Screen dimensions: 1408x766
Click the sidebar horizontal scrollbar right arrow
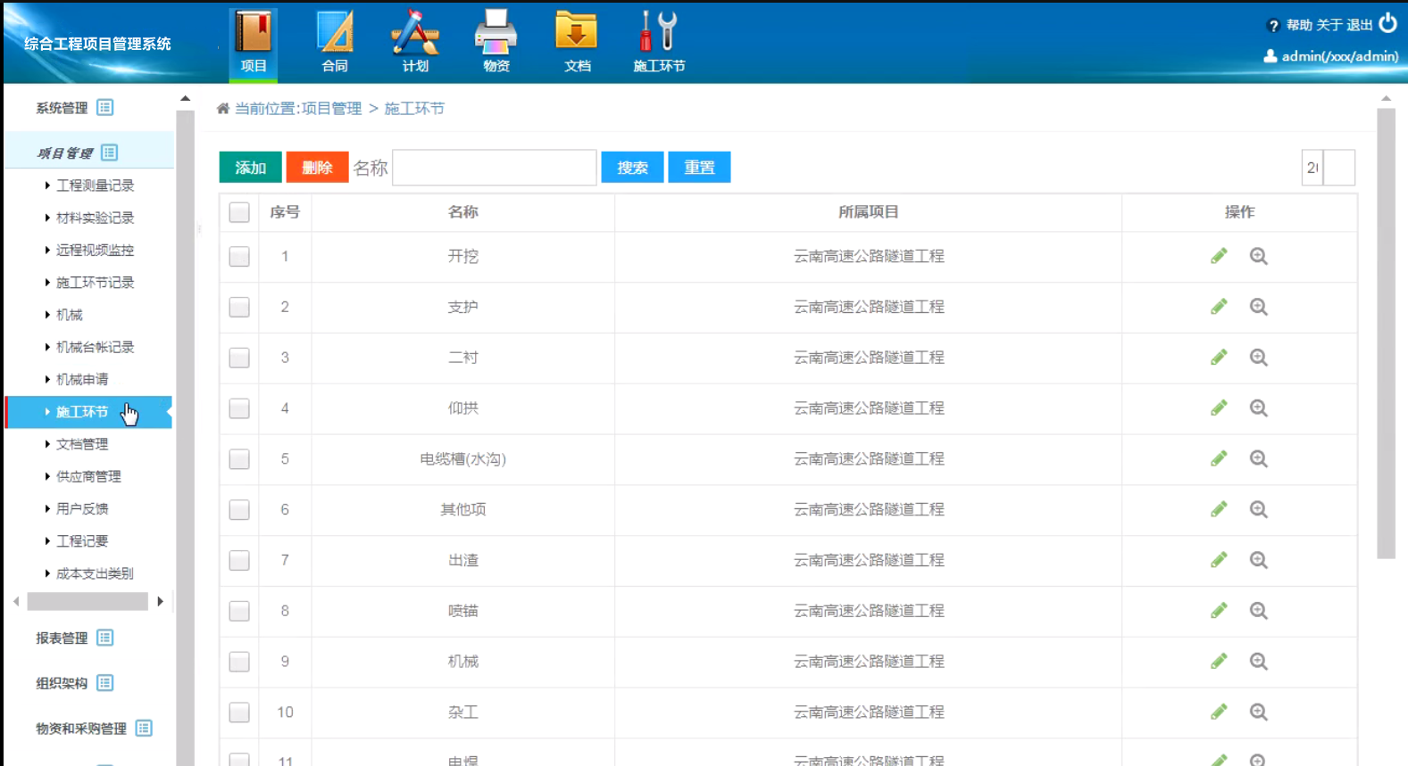click(160, 602)
